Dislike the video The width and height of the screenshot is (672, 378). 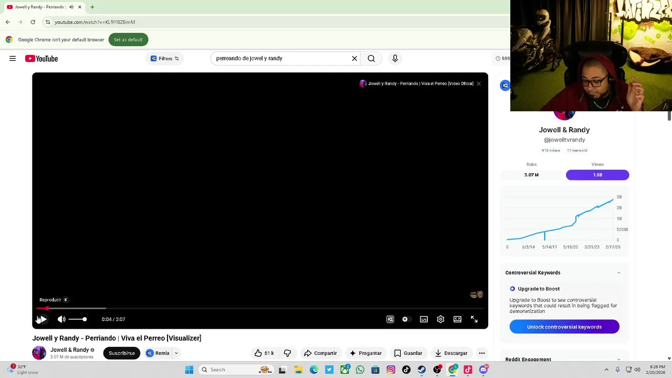pos(287,353)
